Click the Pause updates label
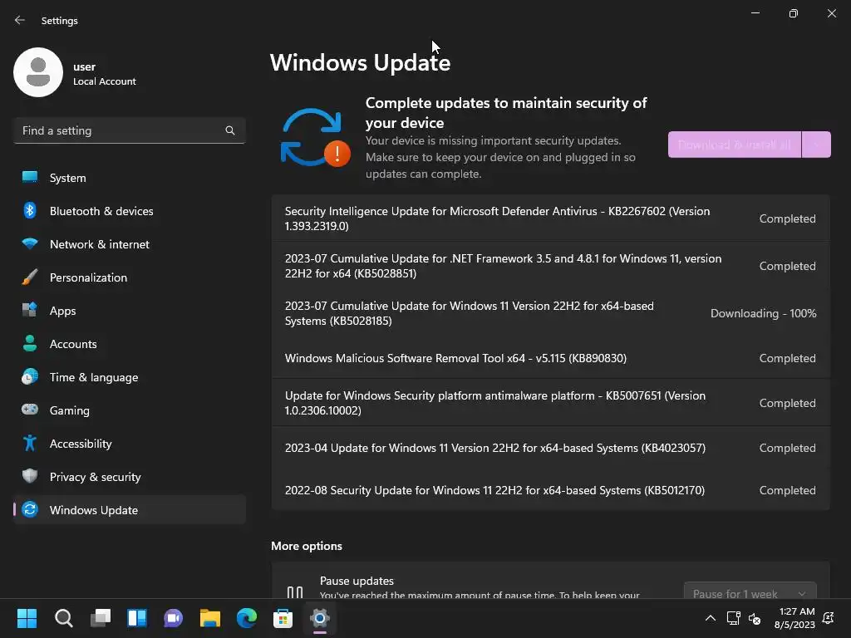Screen dimensions: 851x638 (x=357, y=581)
